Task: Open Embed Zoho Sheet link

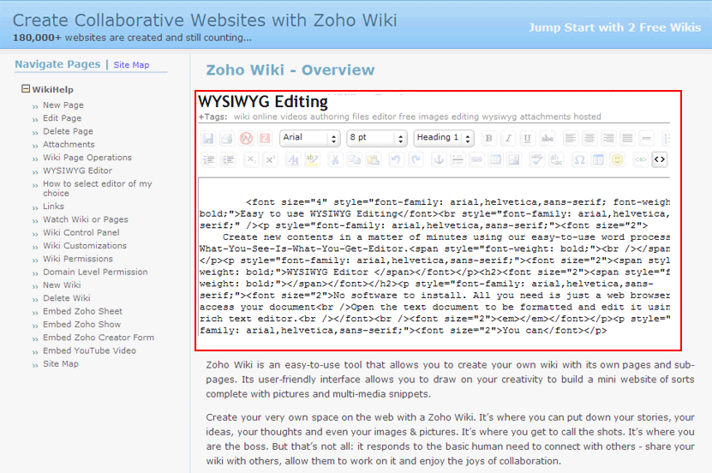Action: pyautogui.click(x=82, y=311)
